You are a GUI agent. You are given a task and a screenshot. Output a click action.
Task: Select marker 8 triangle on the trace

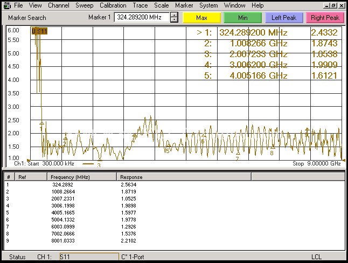272,147
